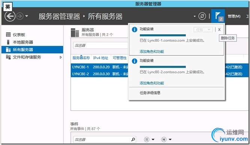Viewport: 250px width, 145px height.
Task: Open the notifications flag icon
Action: click(x=218, y=16)
